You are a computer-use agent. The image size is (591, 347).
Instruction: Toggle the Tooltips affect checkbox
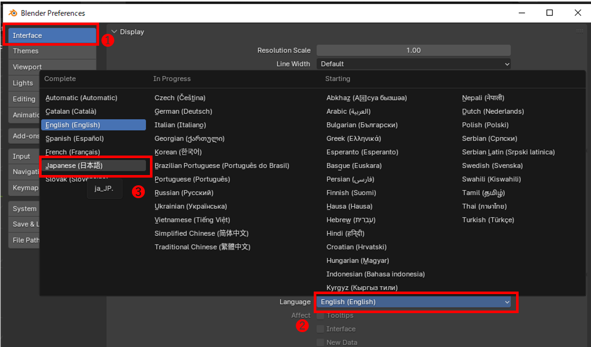[320, 315]
